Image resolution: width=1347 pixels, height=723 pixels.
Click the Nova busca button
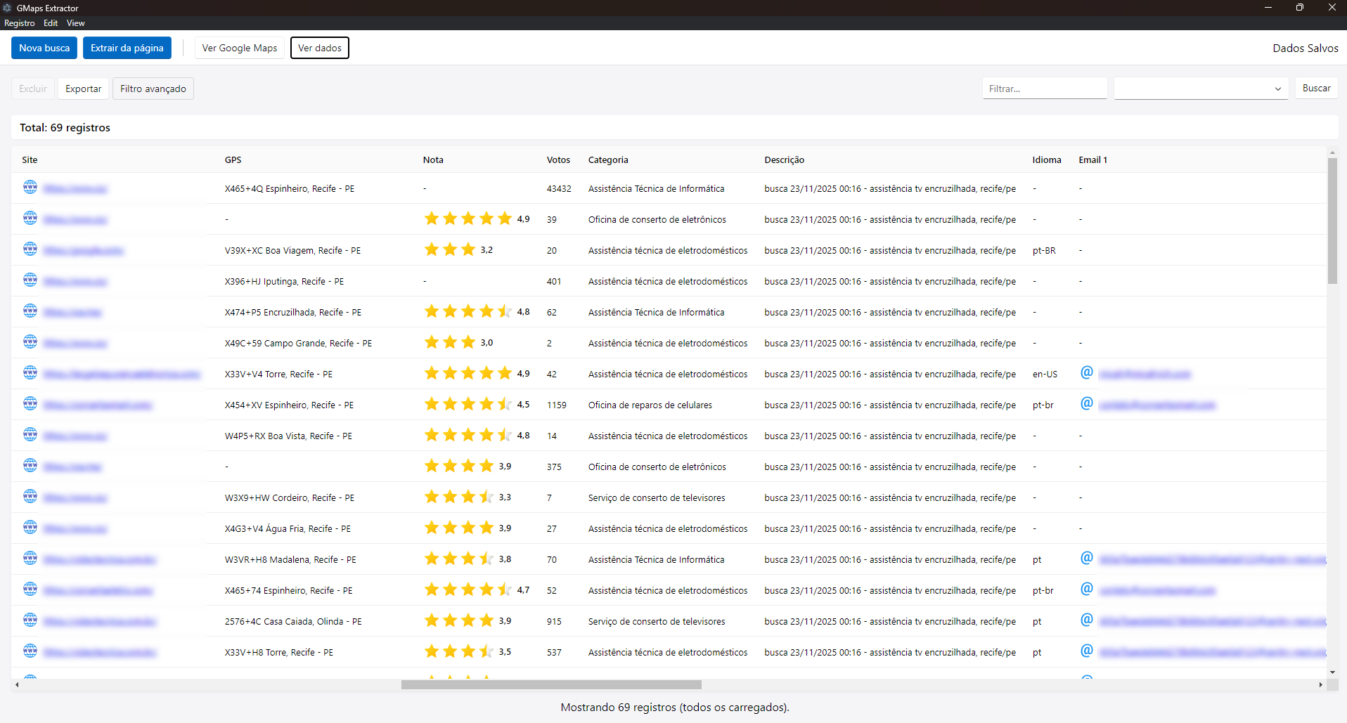coord(44,48)
